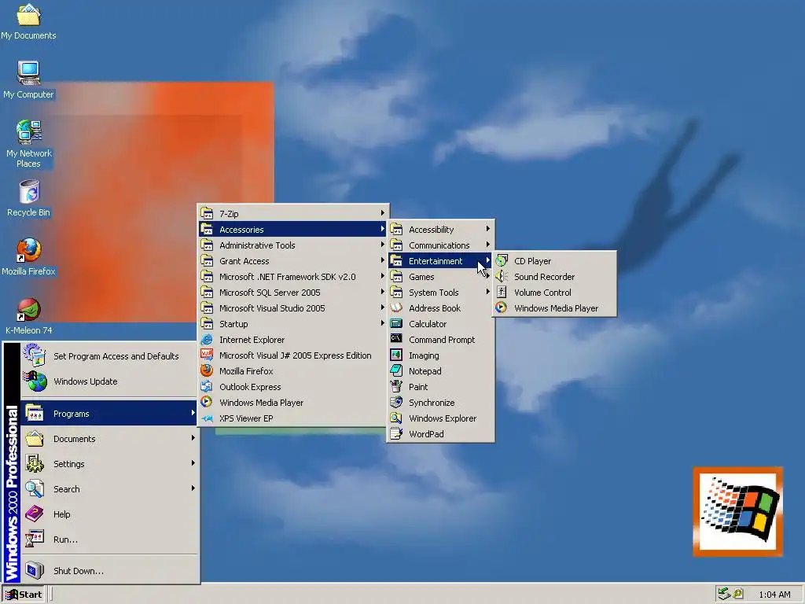Click the Paint brushes icon
The height and width of the screenshot is (604, 805).
pos(396,386)
